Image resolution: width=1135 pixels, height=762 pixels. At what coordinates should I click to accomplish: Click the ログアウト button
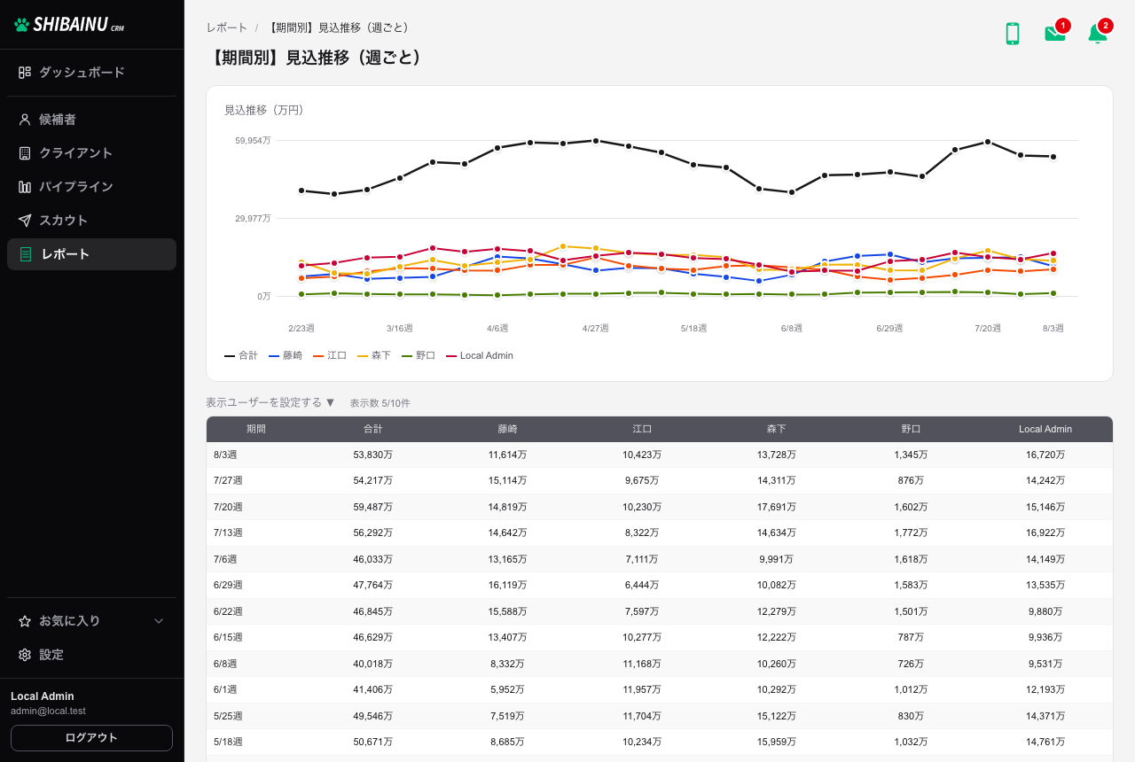[x=91, y=738]
